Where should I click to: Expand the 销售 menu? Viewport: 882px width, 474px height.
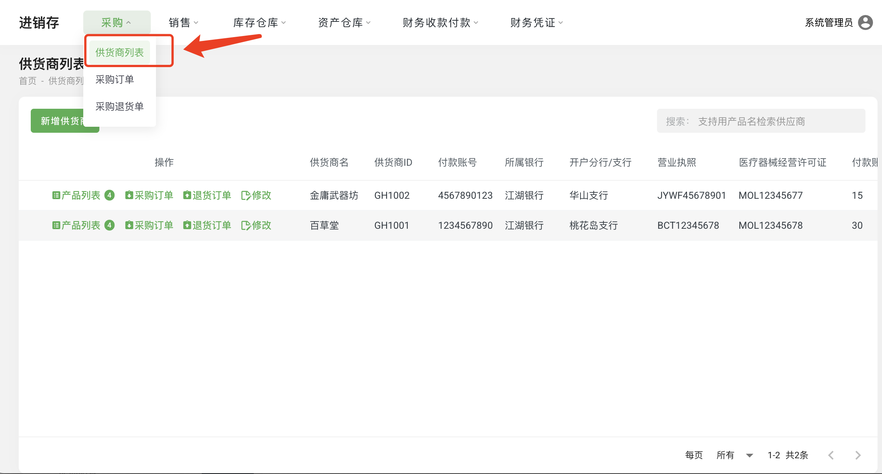coord(183,22)
